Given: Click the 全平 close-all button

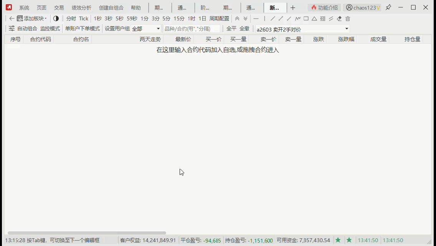Looking at the screenshot, I should (x=231, y=28).
